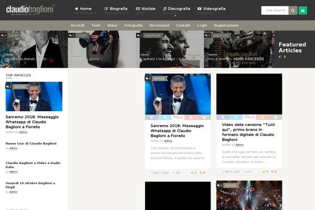Dislike the Sanremo 2018 article with thumbs down

pos(203,173)
